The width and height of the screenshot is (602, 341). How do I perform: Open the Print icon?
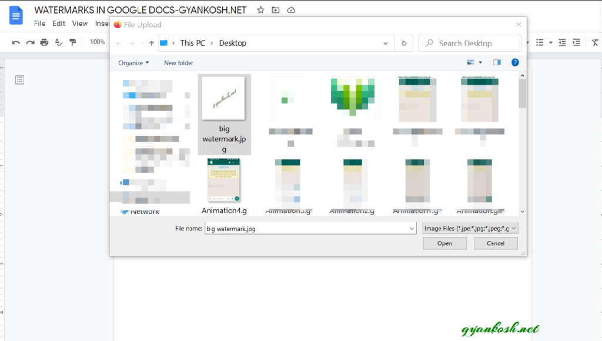[x=44, y=42]
